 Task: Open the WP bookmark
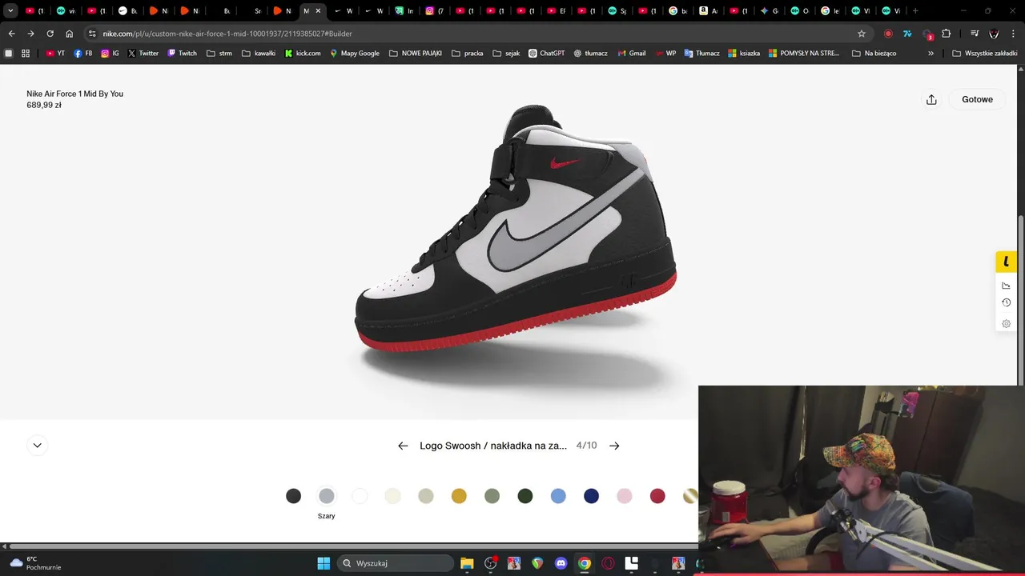click(x=665, y=53)
